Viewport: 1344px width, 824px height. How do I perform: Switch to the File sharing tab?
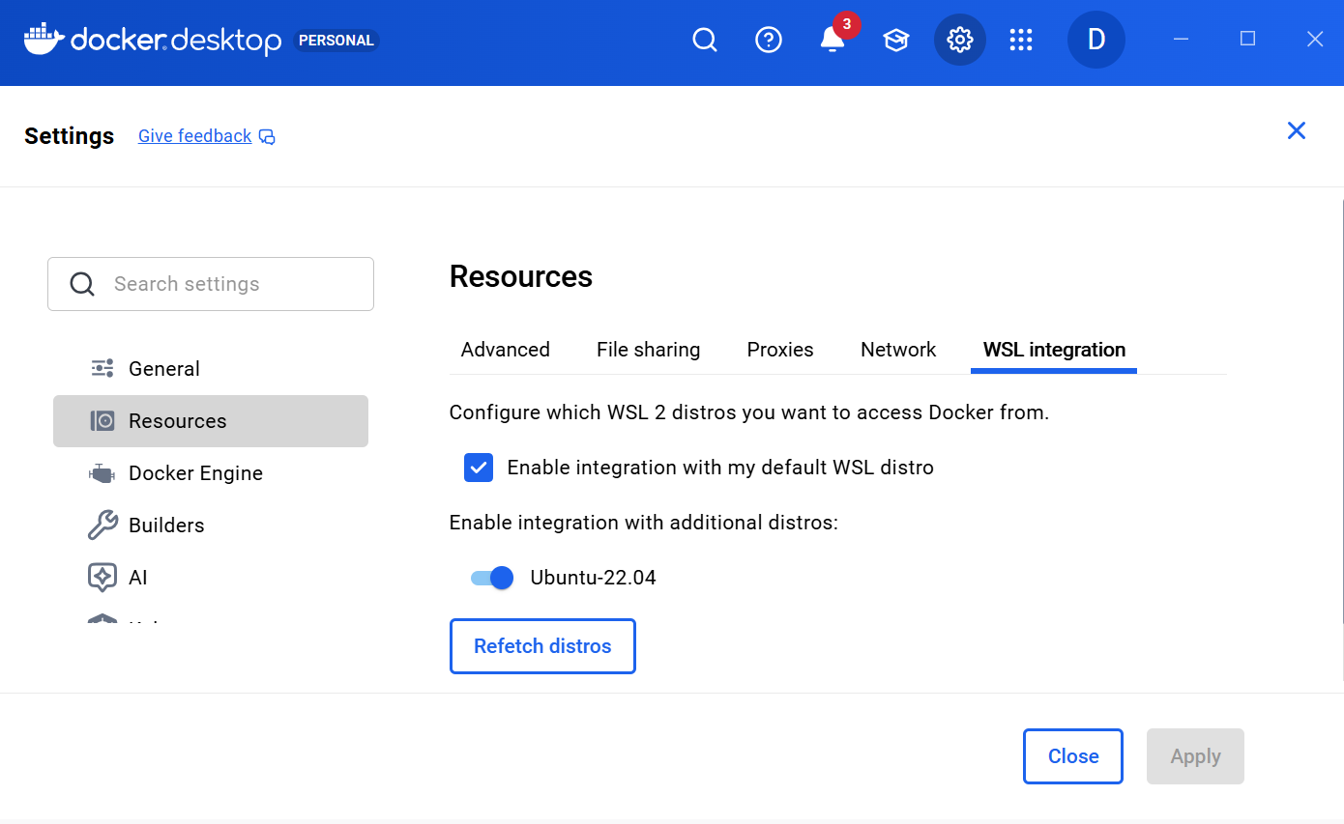[648, 350]
